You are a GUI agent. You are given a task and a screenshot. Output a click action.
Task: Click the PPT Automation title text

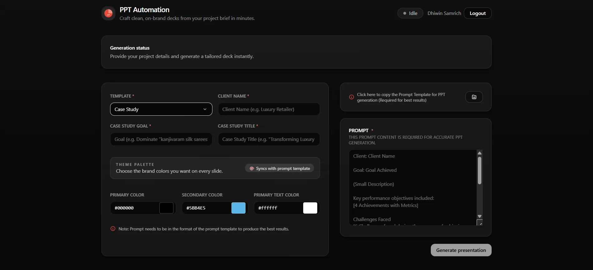pos(144,10)
